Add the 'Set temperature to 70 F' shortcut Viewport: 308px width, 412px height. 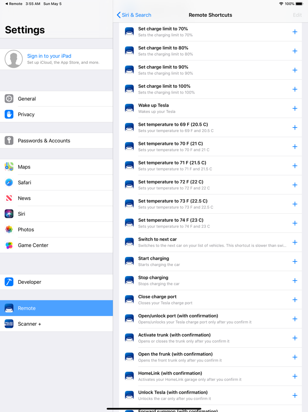(x=295, y=146)
